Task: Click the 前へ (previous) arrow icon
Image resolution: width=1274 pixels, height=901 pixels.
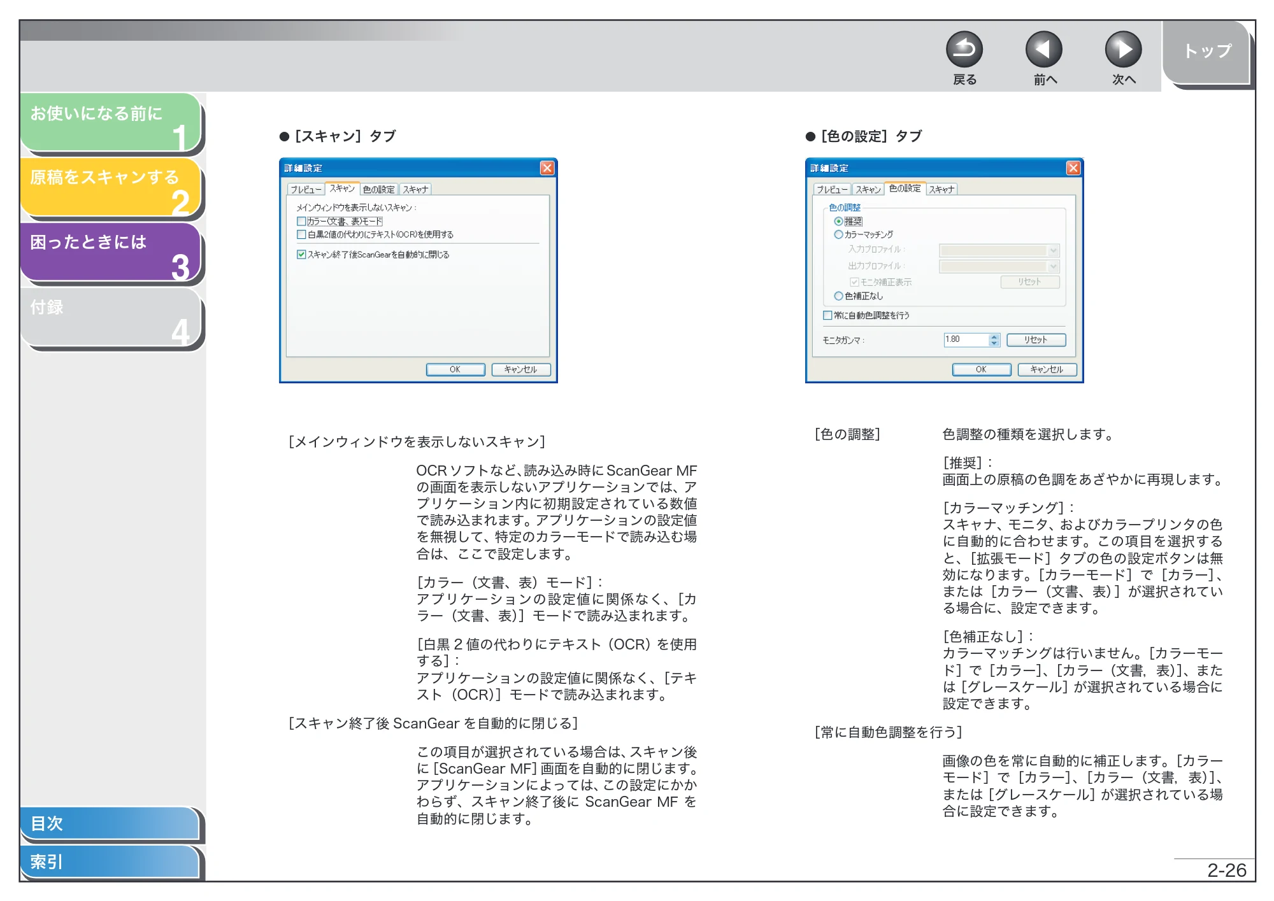Action: coord(1043,50)
